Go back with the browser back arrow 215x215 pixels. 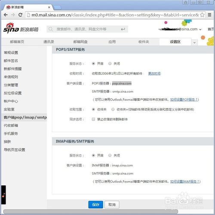click(x=6, y=15)
